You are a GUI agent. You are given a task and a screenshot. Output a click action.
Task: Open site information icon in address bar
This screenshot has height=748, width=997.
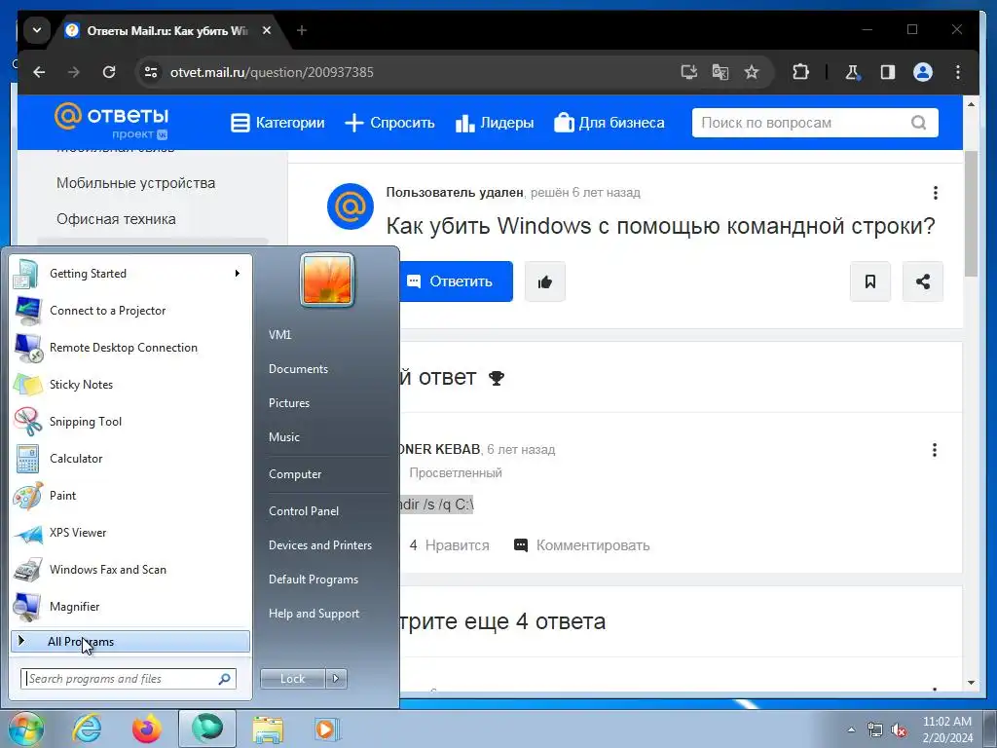coord(151,72)
